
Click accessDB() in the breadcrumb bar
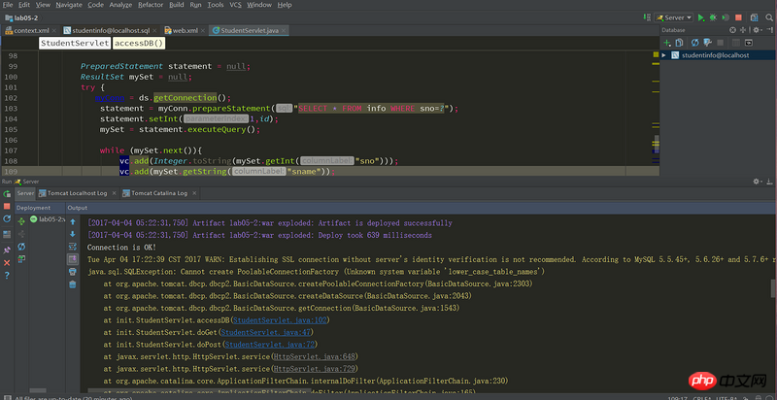(x=138, y=44)
